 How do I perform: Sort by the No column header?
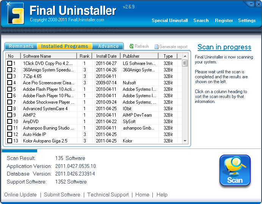[13, 56]
